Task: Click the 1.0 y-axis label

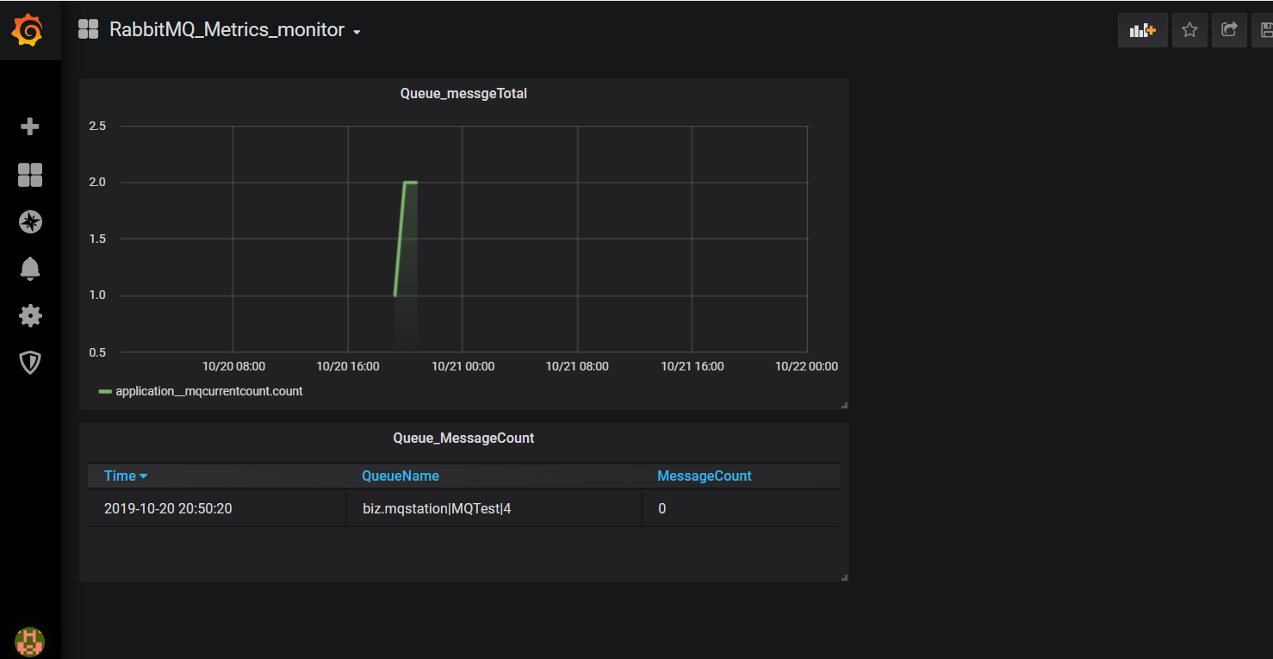Action: click(97, 295)
